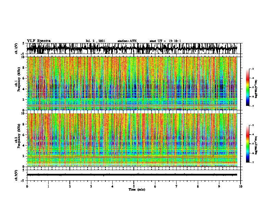Image resolution: width=271 pixels, height=209 pixels.
Task: Click the ch.1 "Frequency (kHz)" axis label
Action: pyautogui.click(x=19, y=80)
